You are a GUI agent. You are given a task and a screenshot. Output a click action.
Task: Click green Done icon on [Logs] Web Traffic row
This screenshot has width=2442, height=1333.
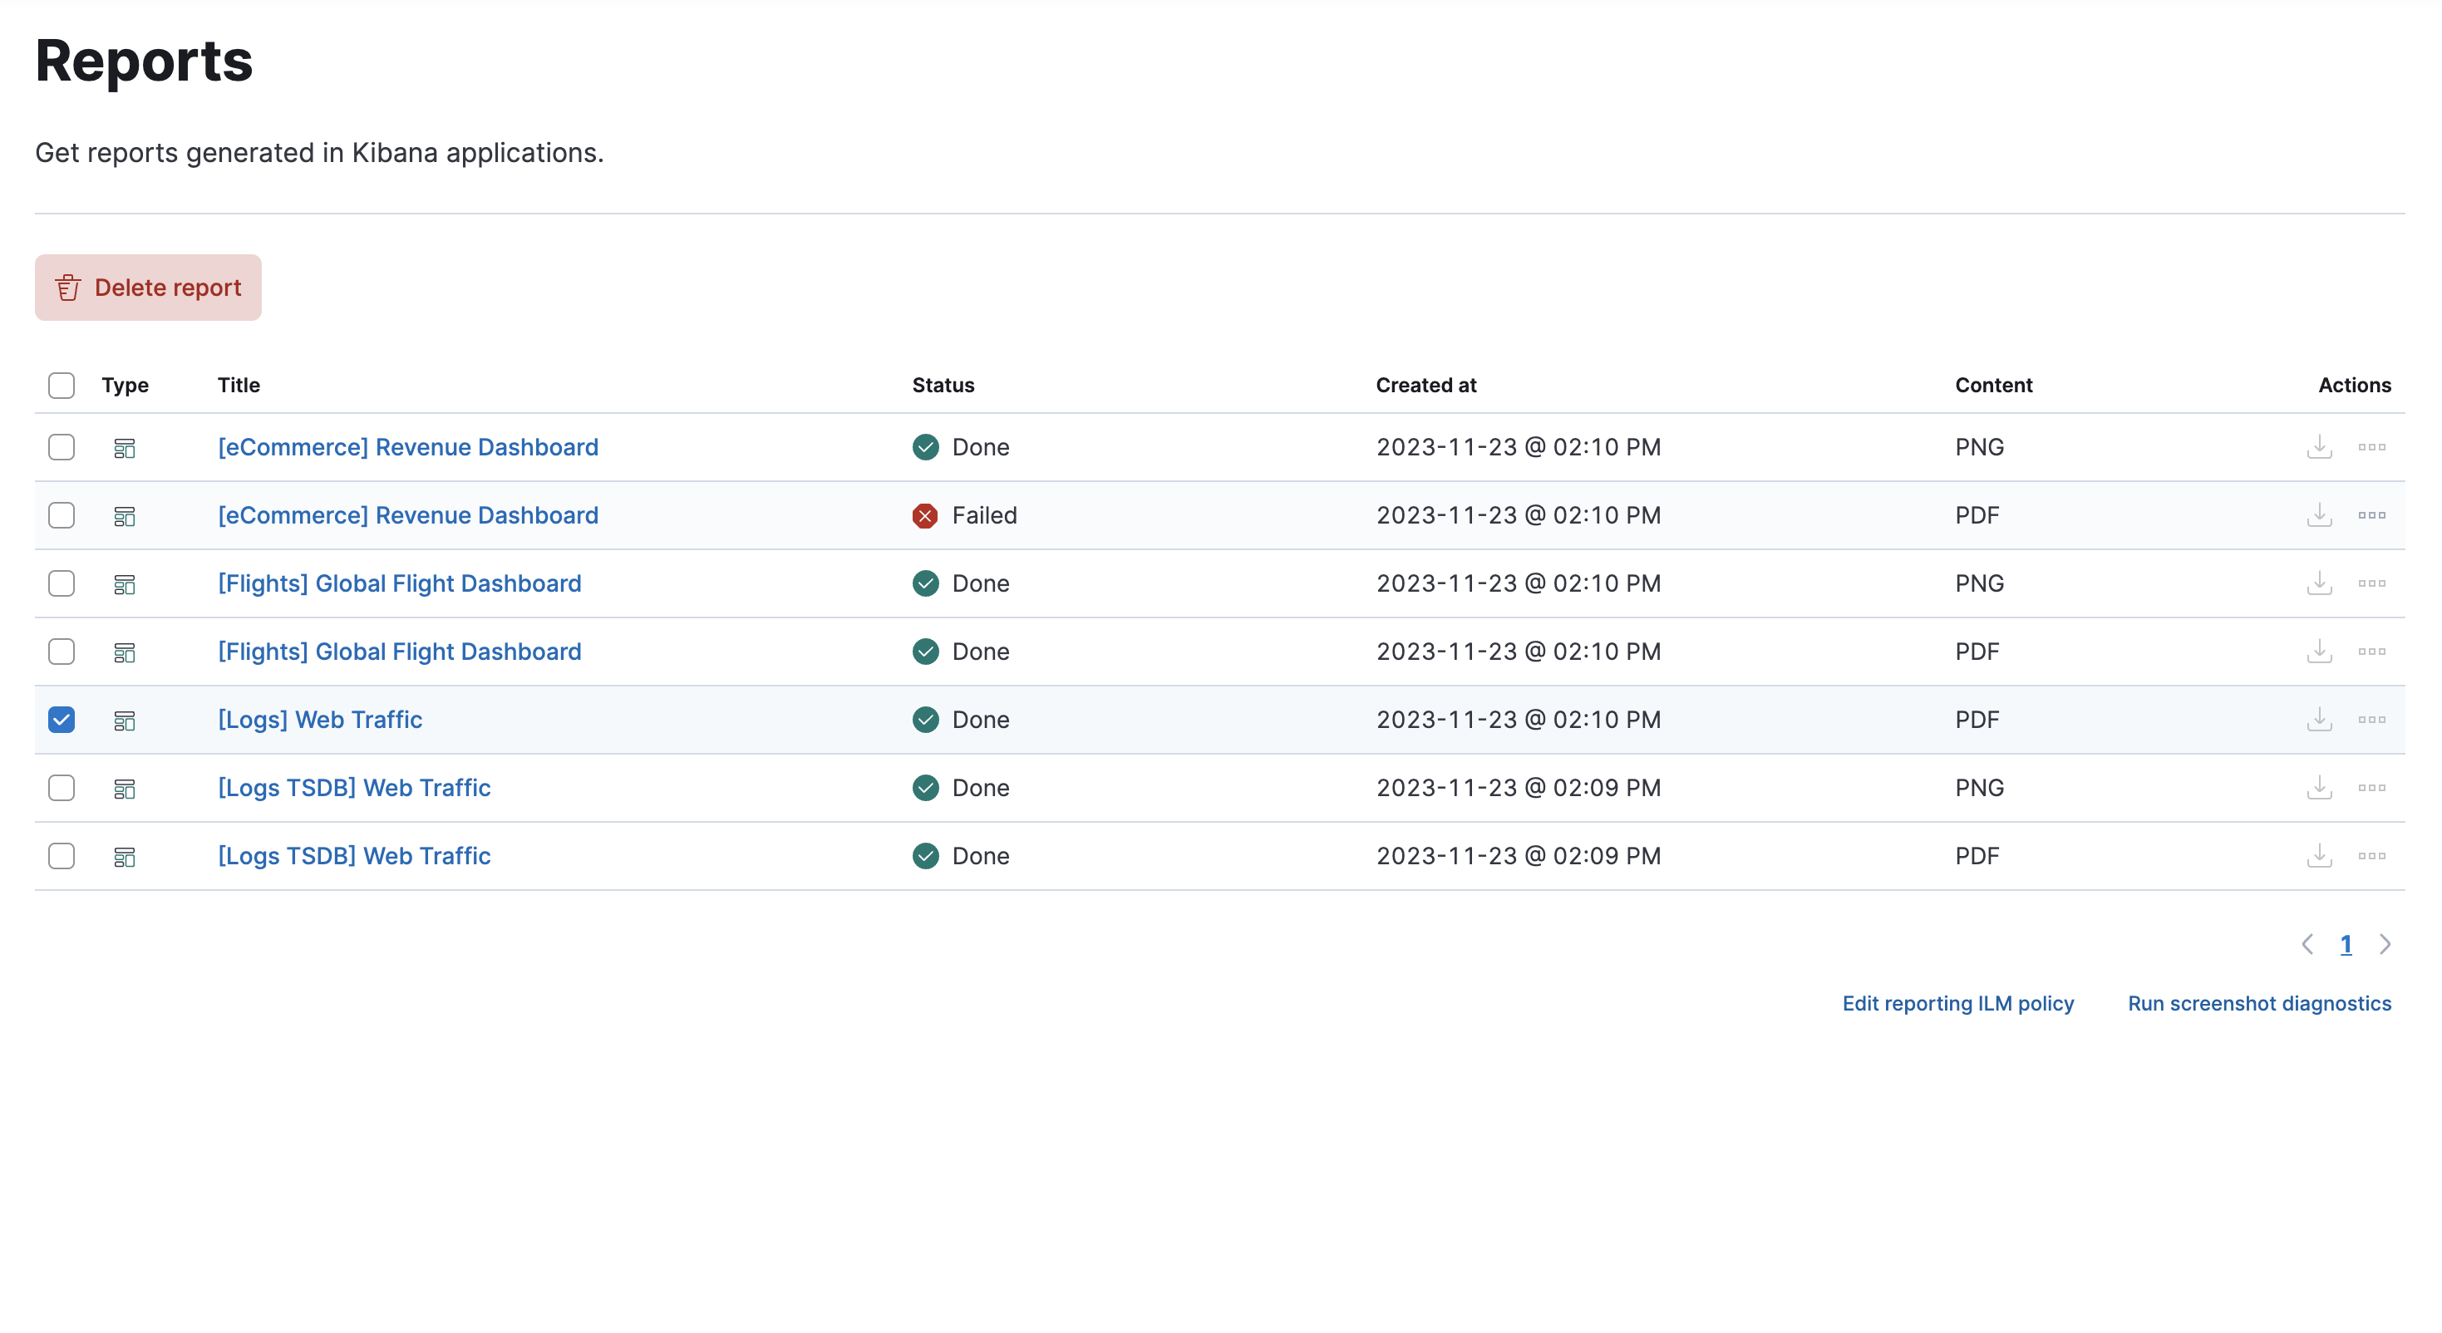tap(925, 720)
